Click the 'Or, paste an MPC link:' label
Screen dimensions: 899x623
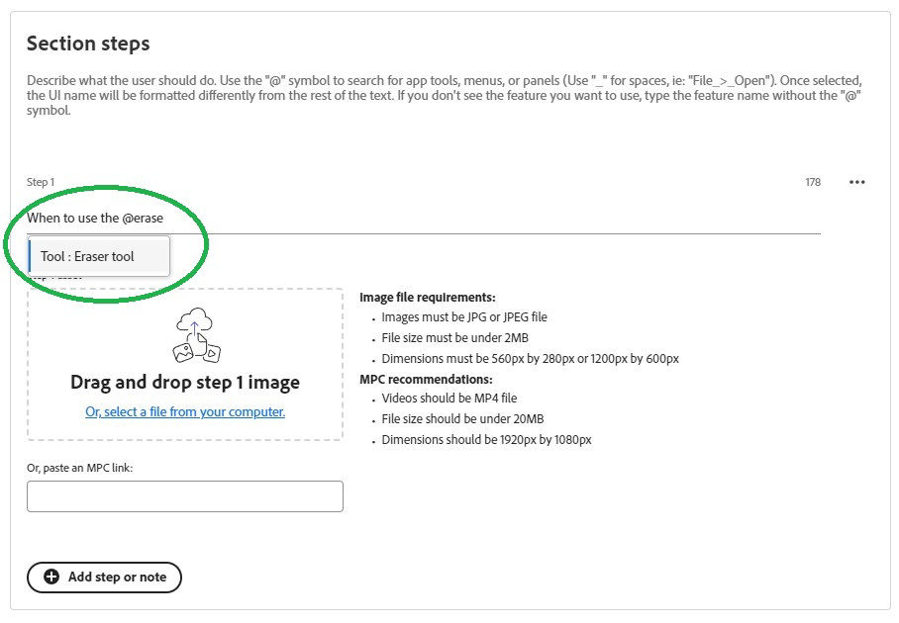pyautogui.click(x=79, y=468)
